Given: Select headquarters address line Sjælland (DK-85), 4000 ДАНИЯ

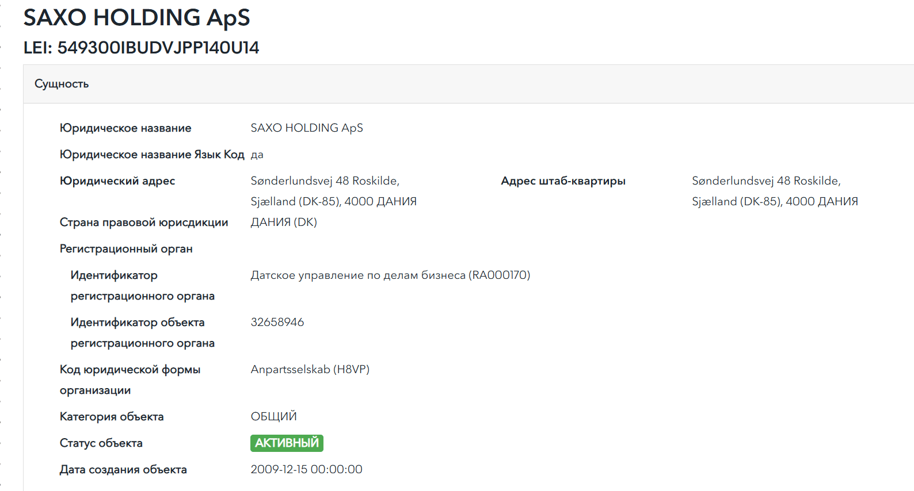Looking at the screenshot, I should 775,202.
